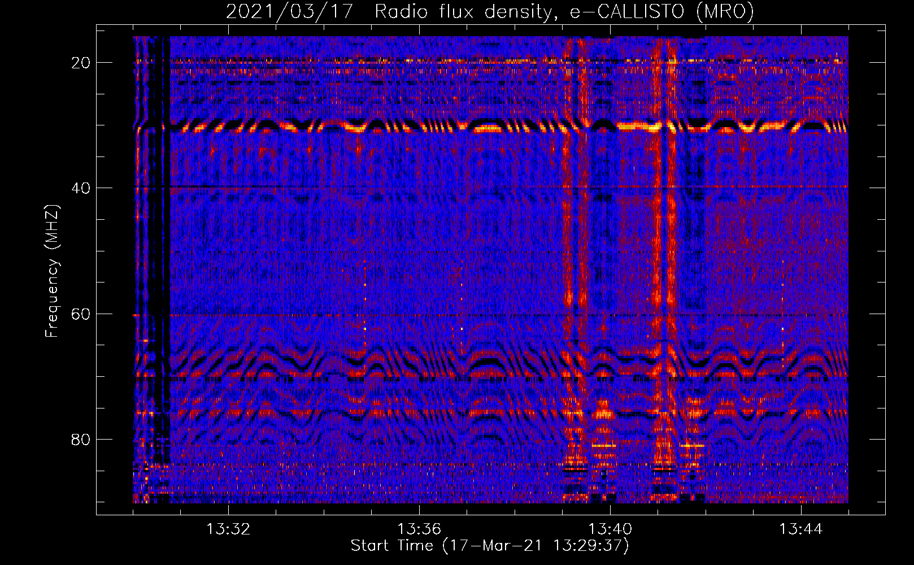The width and height of the screenshot is (914, 565).
Task: Click the 80 MHz frequency tick label
Action: coord(81,439)
